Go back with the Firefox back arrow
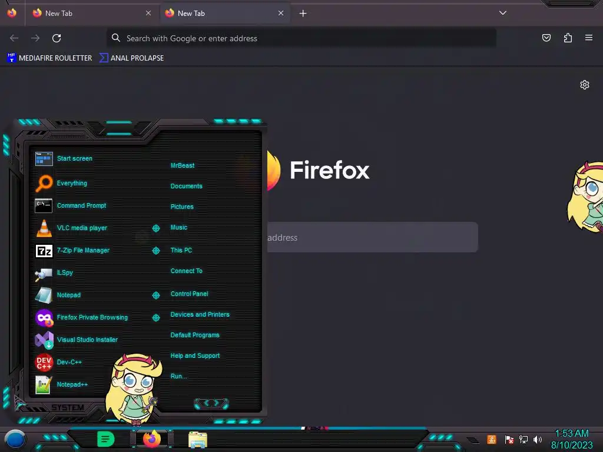The image size is (603, 452). (x=14, y=38)
